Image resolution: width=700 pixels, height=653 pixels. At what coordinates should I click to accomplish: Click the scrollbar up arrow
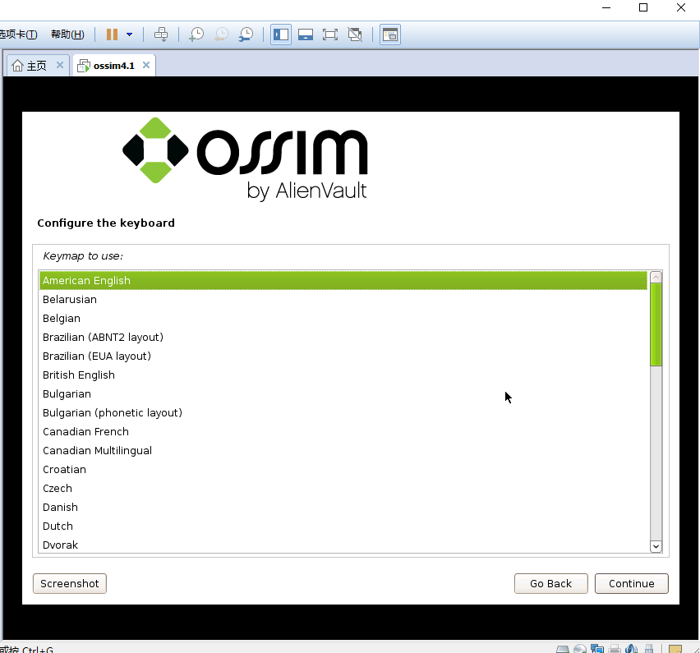click(656, 277)
